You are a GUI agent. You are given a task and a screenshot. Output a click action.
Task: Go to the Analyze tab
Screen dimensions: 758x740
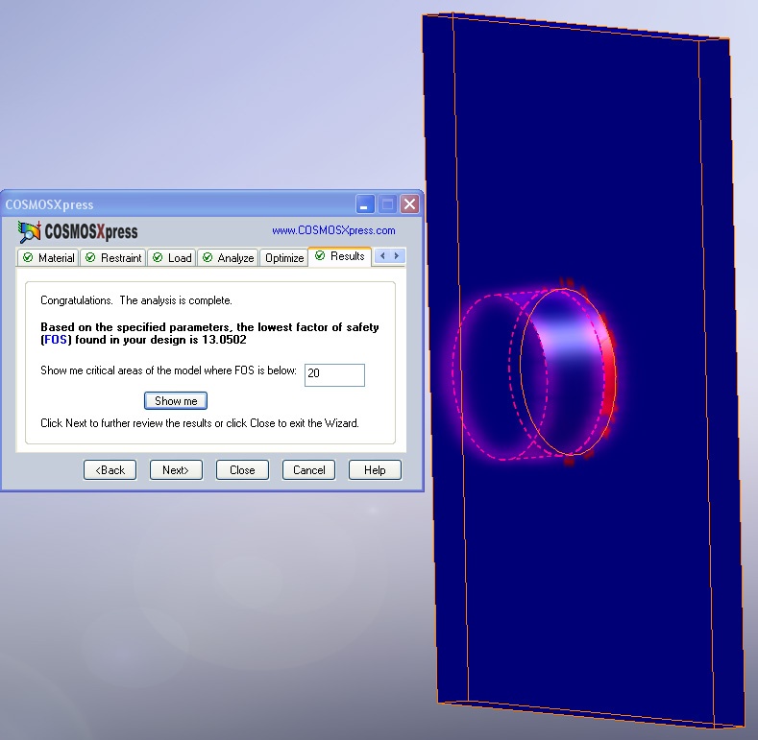229,258
